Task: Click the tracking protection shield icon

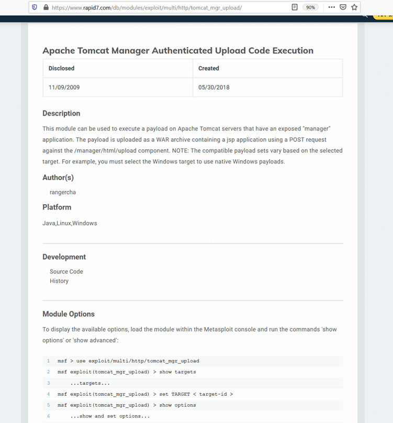Action: tap(35, 7)
